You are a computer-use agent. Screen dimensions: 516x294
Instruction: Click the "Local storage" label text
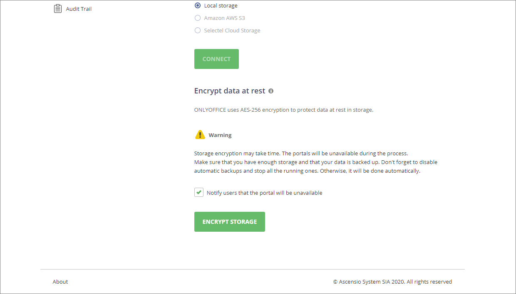221,5
